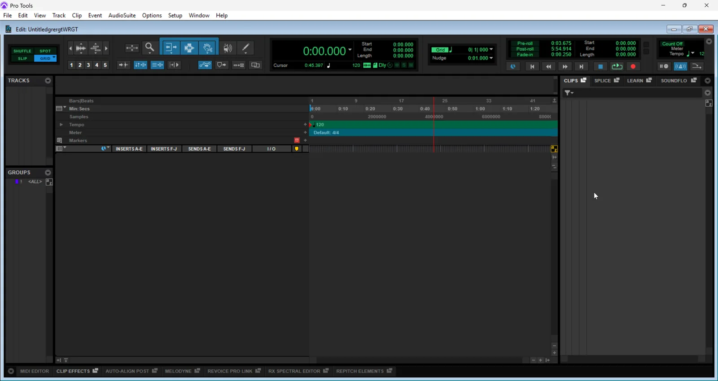
Task: Open the Track menu
Action: tap(59, 15)
